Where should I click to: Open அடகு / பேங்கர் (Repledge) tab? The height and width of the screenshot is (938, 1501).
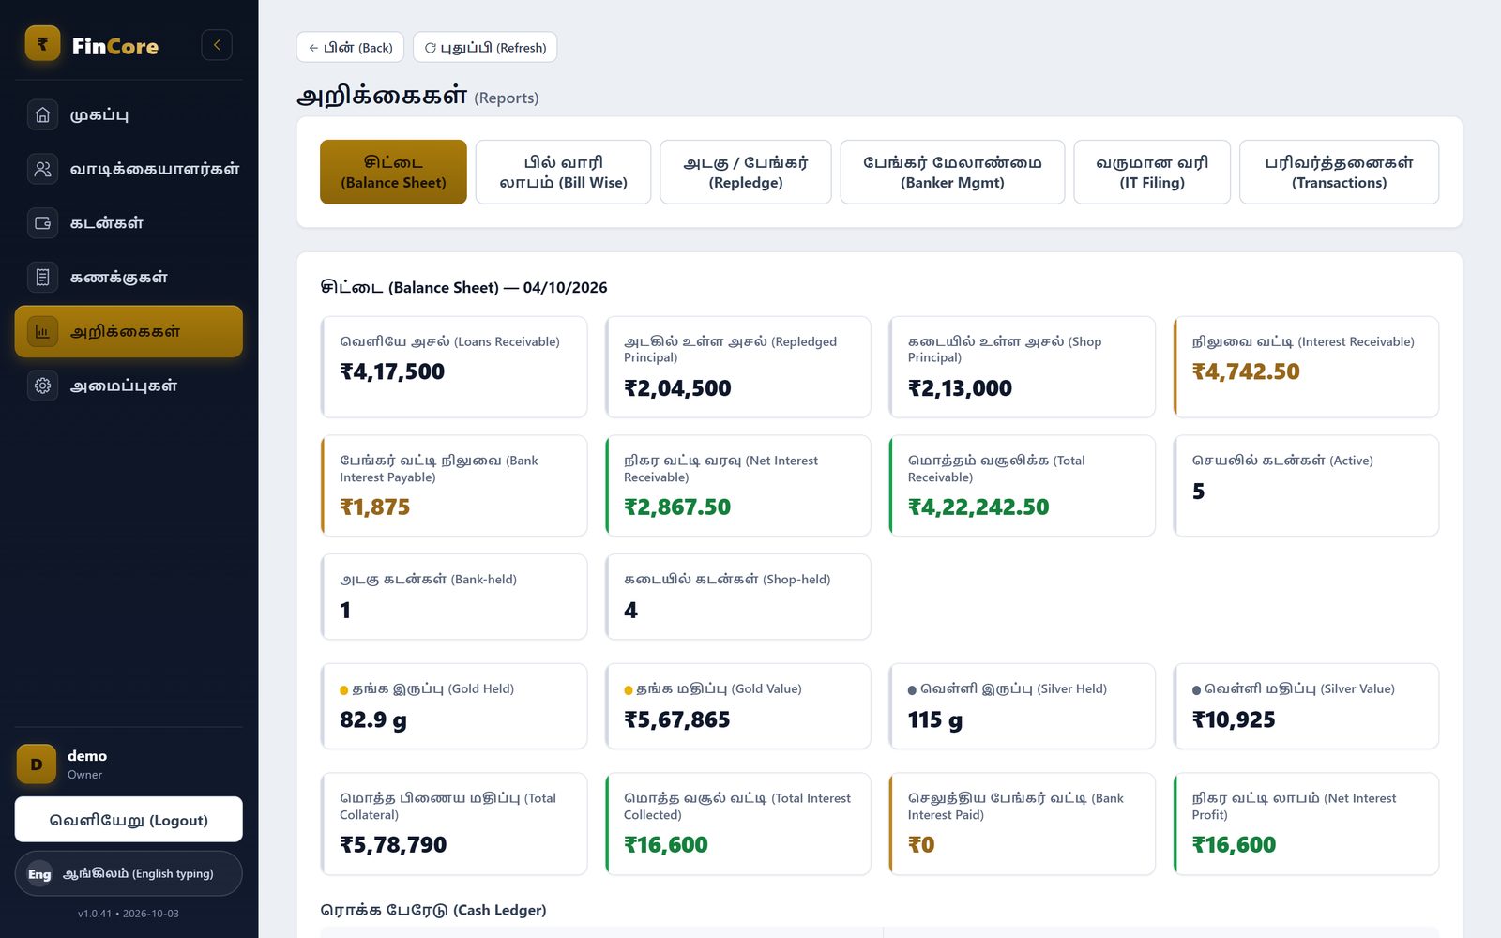[746, 172]
